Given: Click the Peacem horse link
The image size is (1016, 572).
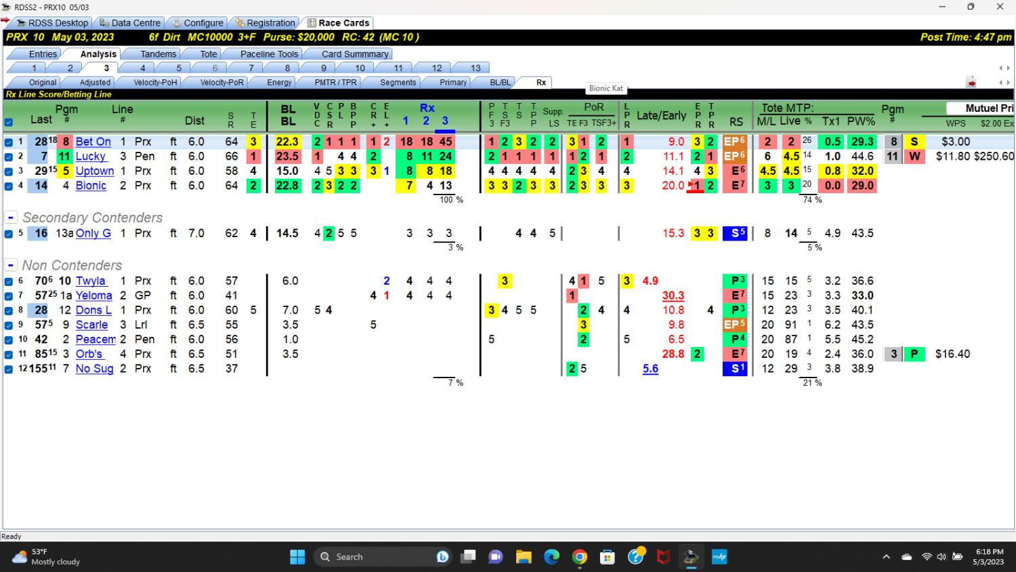Looking at the screenshot, I should tap(96, 340).
